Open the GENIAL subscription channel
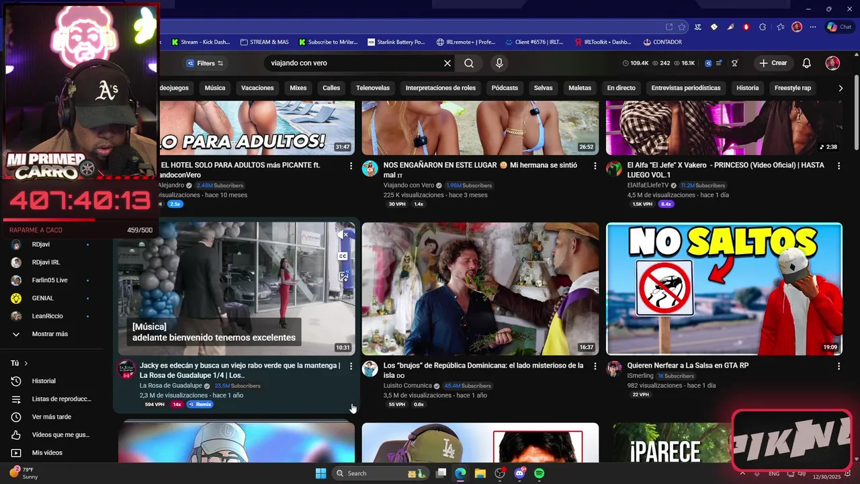860x484 pixels. [43, 298]
